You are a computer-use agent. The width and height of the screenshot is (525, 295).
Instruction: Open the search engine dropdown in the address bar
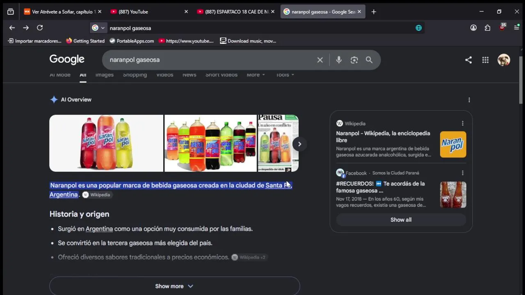(x=98, y=28)
